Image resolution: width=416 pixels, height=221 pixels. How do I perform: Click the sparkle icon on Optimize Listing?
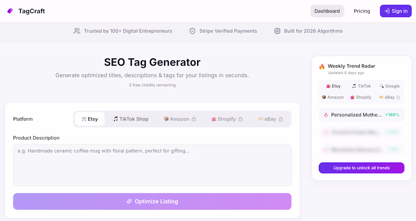129,201
